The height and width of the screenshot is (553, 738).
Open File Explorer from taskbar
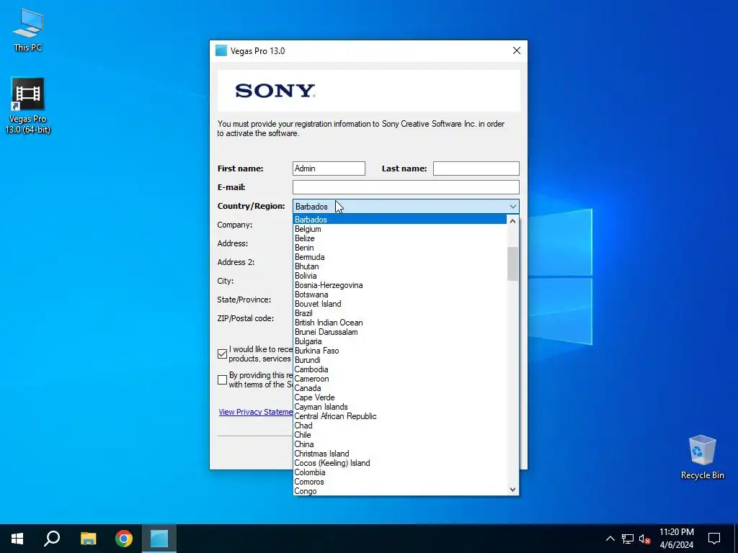click(x=88, y=539)
